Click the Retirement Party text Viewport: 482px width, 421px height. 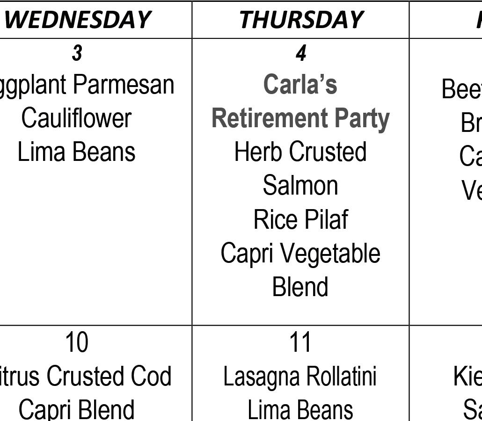coord(300,119)
